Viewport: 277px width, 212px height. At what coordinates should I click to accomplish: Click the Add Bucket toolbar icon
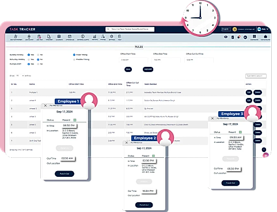(29, 37)
